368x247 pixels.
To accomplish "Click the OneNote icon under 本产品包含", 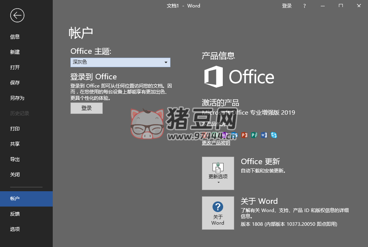I will (225, 135).
